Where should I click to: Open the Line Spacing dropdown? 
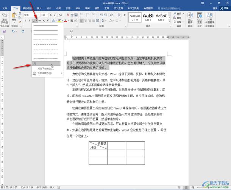pyautogui.click(x=104, y=21)
